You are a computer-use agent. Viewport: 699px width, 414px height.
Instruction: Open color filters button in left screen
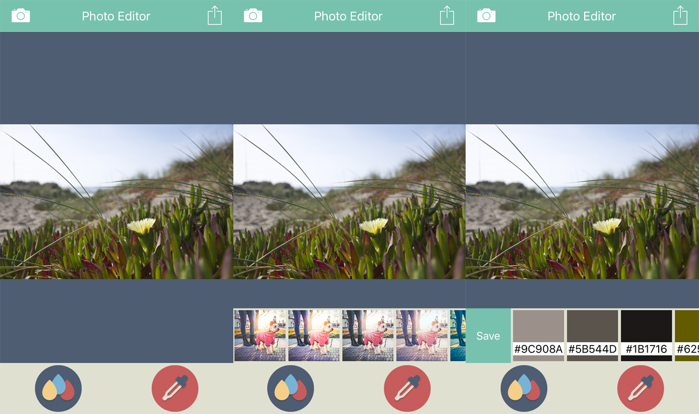[58, 388]
